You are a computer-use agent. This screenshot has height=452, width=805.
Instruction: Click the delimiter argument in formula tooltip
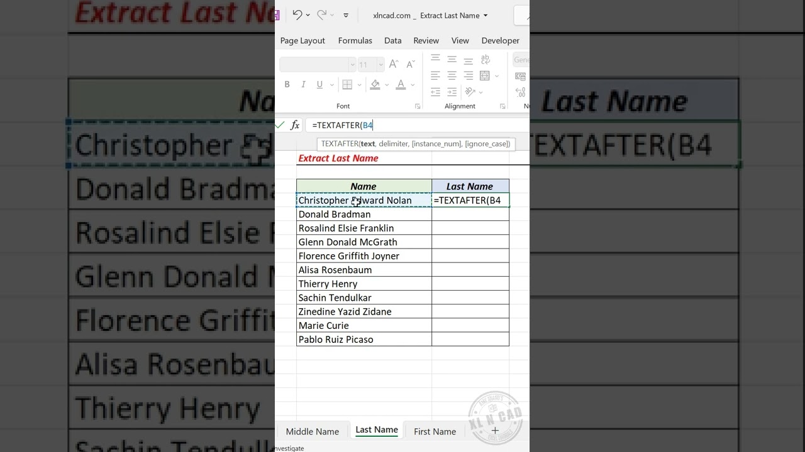(394, 144)
